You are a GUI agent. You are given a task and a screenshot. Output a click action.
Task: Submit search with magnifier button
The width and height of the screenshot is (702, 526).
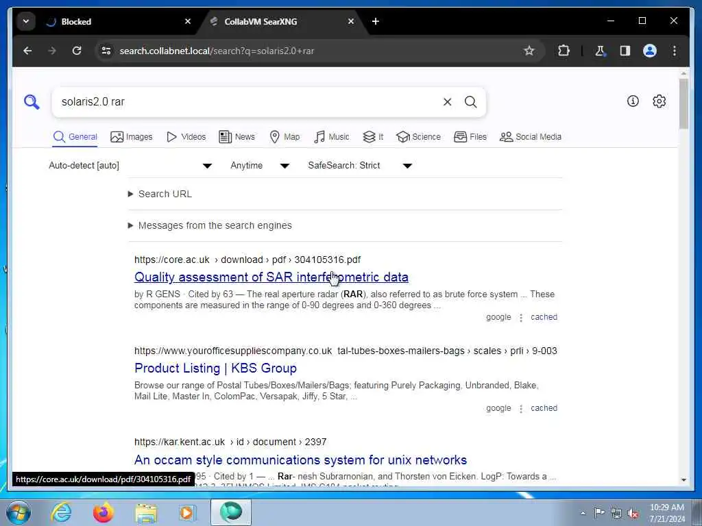(470, 102)
